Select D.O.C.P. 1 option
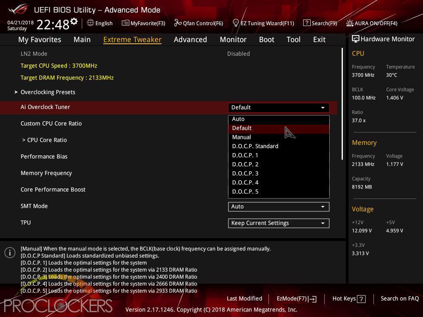 point(279,155)
